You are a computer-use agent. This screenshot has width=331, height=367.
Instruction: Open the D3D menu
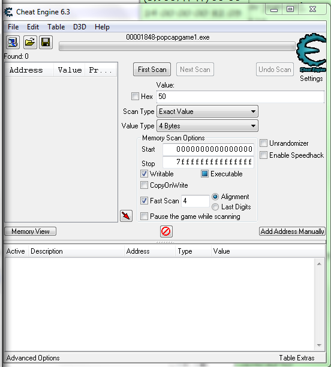(80, 27)
